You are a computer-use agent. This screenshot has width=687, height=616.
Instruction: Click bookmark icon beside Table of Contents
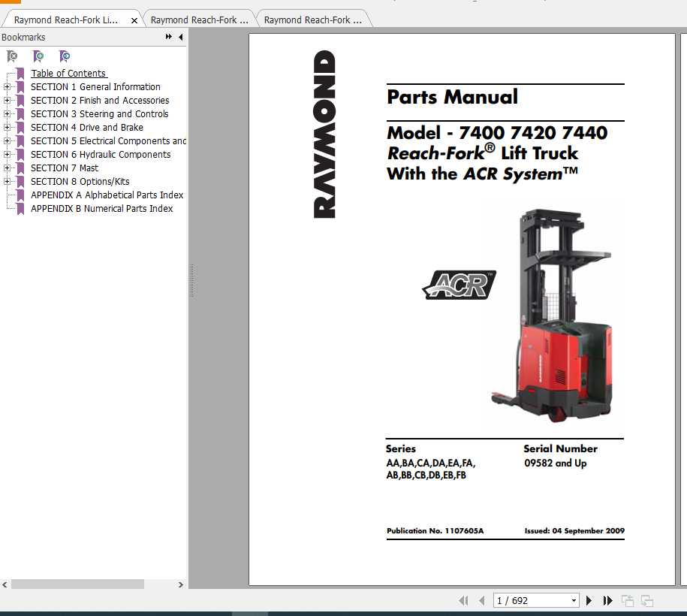[20, 73]
